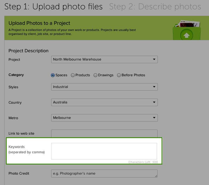209x185 pixels.
Task: Grab the Photo Credit field resize handle
Action: tap(156, 176)
